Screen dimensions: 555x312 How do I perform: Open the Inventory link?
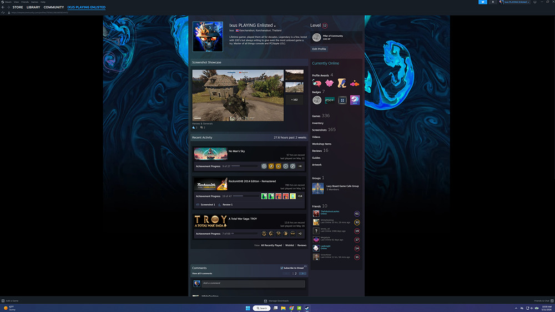[x=317, y=123]
